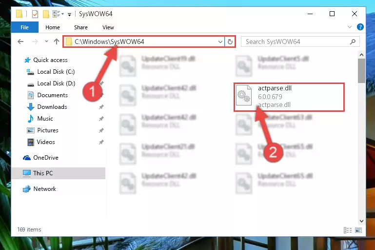Open the address bar history dropdown

tap(220, 42)
